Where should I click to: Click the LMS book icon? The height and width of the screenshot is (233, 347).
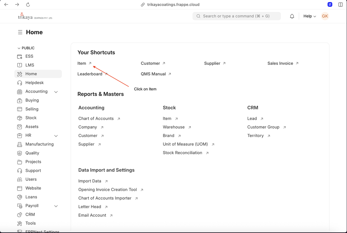click(x=20, y=65)
